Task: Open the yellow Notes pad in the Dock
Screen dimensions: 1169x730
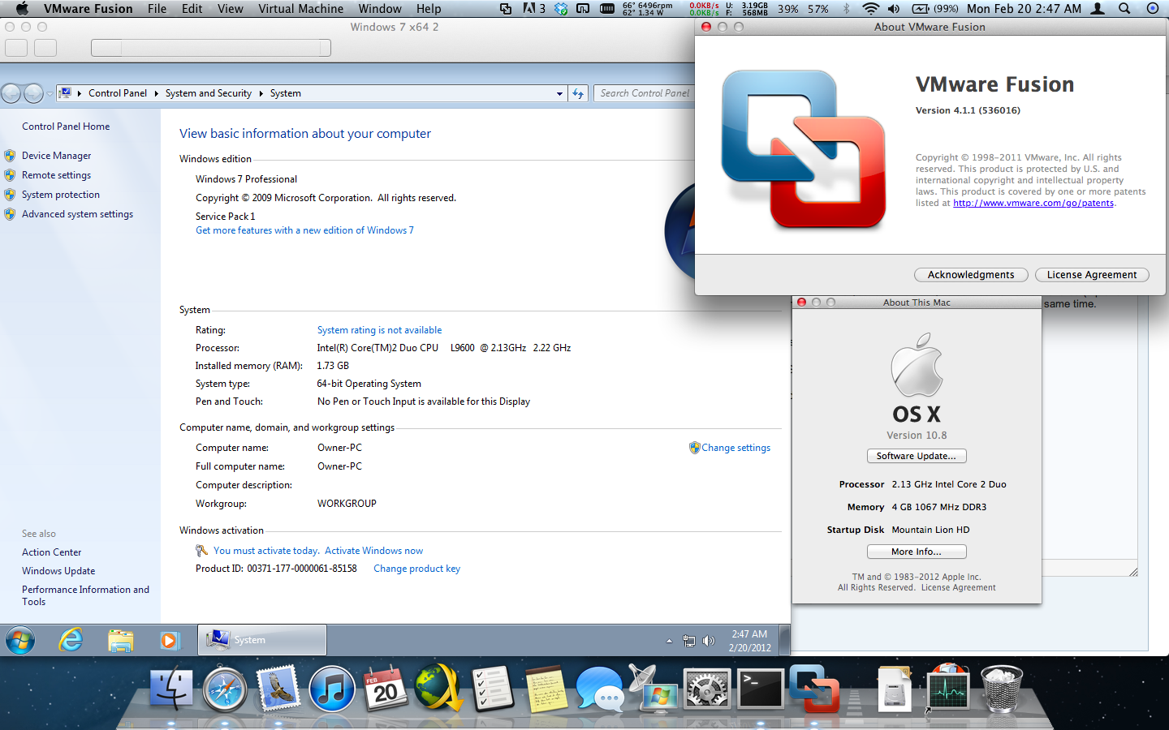Action: 546,690
